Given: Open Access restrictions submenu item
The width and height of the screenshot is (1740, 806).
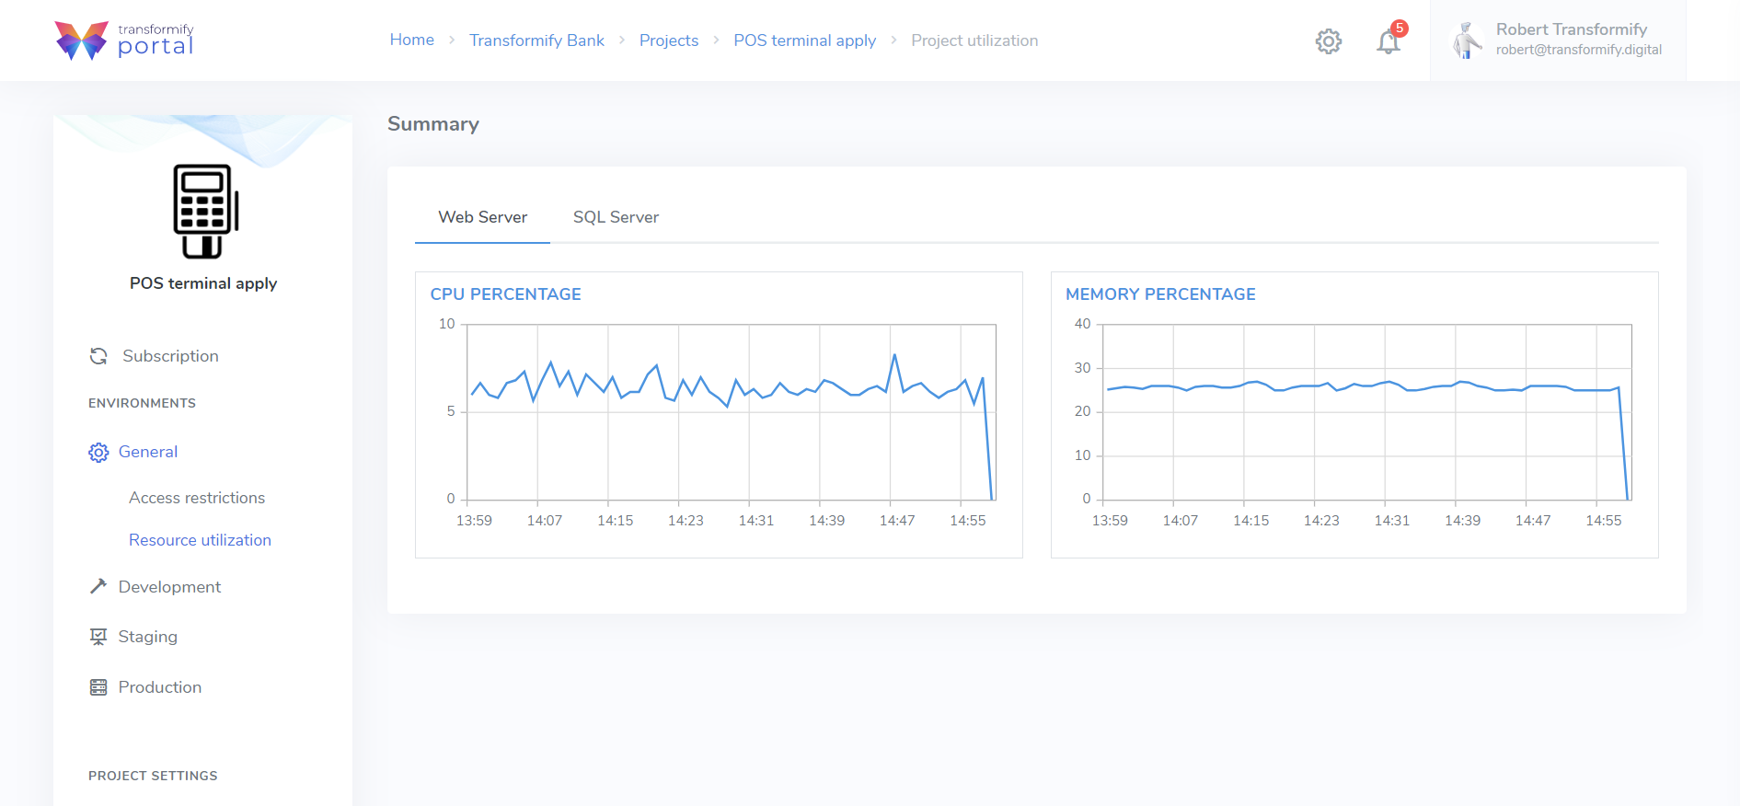Looking at the screenshot, I should (197, 498).
